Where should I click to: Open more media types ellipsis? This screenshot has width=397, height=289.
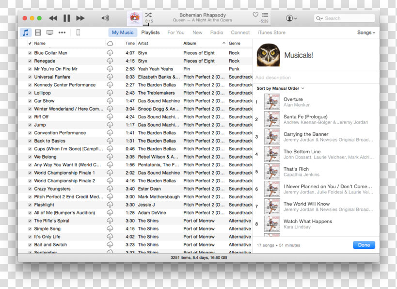[62, 32]
